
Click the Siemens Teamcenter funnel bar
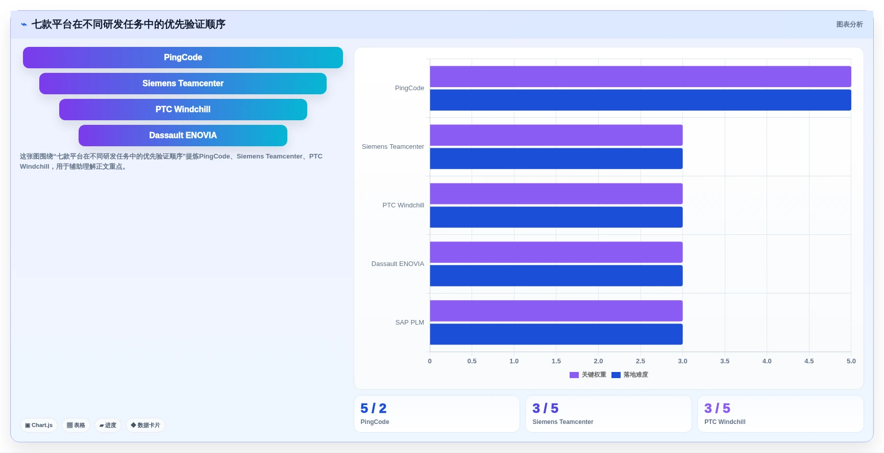183,84
